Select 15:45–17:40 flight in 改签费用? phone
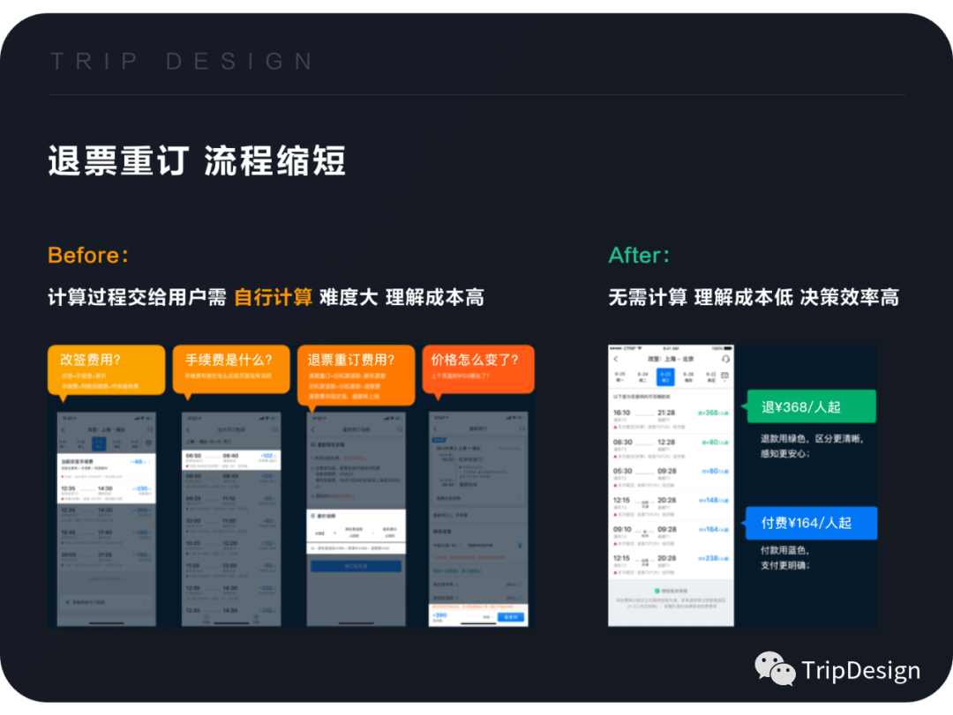Image resolution: width=953 pixels, height=715 pixels. click(107, 535)
